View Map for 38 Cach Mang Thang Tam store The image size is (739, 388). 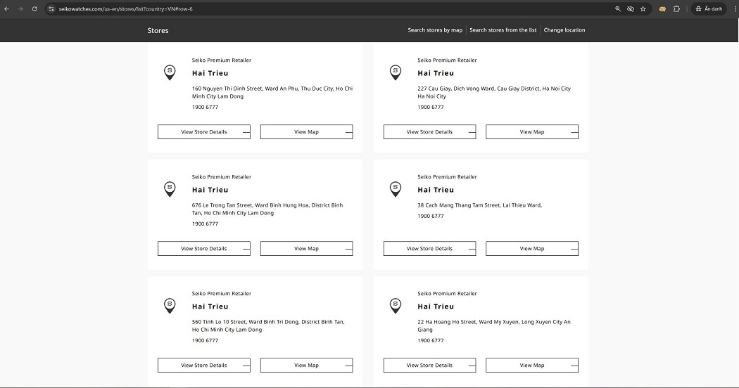pyautogui.click(x=532, y=249)
